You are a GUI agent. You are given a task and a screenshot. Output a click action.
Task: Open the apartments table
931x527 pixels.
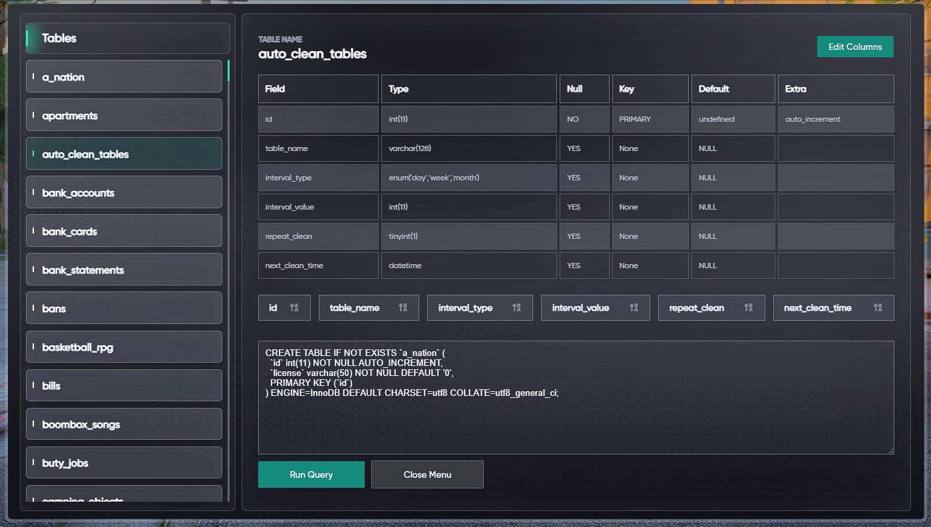click(124, 114)
